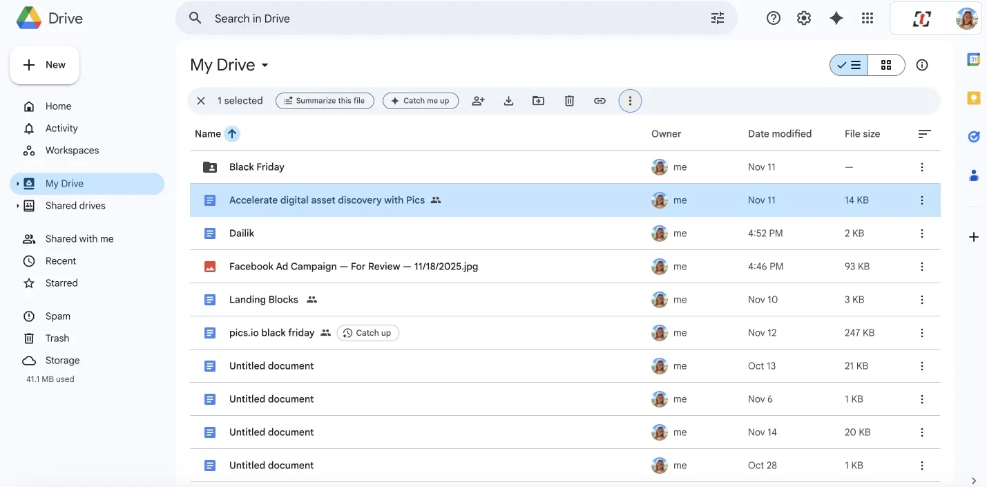Image resolution: width=987 pixels, height=487 pixels.
Task: Expand Shared drives tree in sidebar
Action: 18,206
